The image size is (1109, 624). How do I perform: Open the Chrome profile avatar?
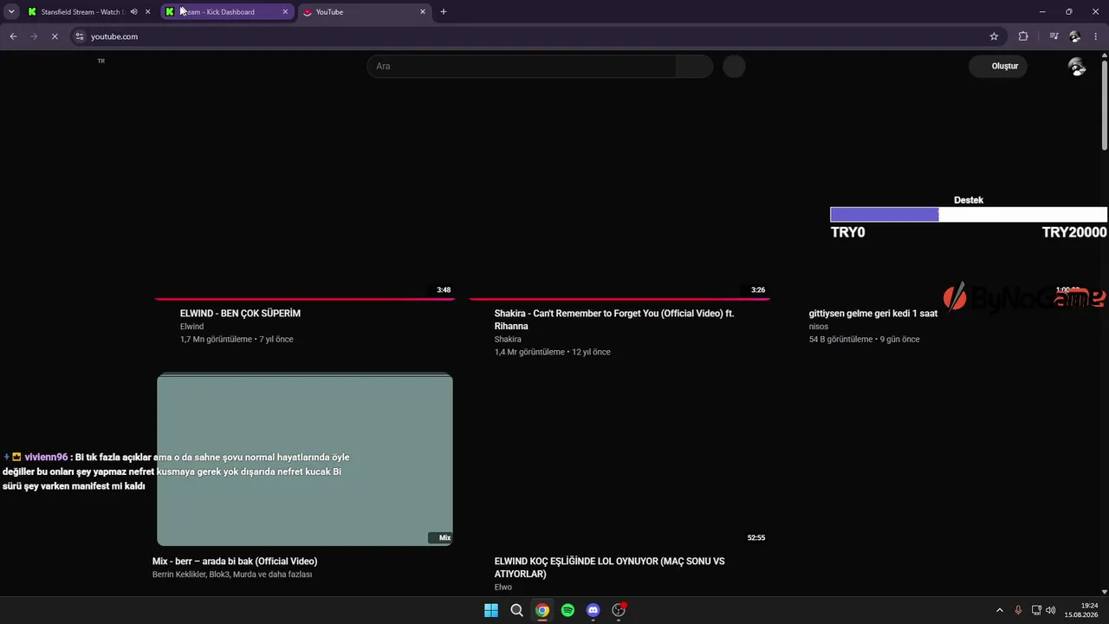pyautogui.click(x=1075, y=36)
